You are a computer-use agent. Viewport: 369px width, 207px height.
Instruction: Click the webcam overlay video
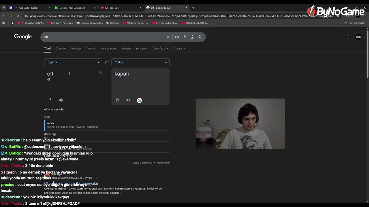click(x=240, y=124)
